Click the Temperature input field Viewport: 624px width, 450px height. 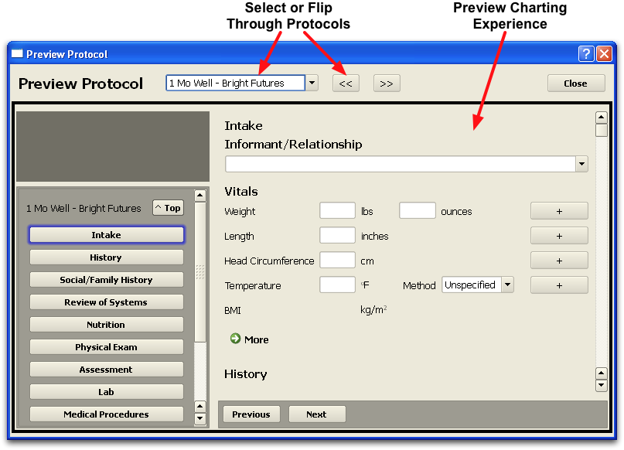(x=337, y=285)
